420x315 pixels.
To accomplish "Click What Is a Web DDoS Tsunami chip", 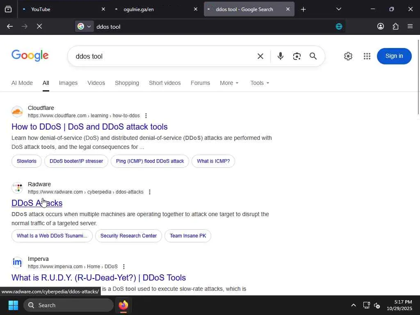I will pos(52,236).
